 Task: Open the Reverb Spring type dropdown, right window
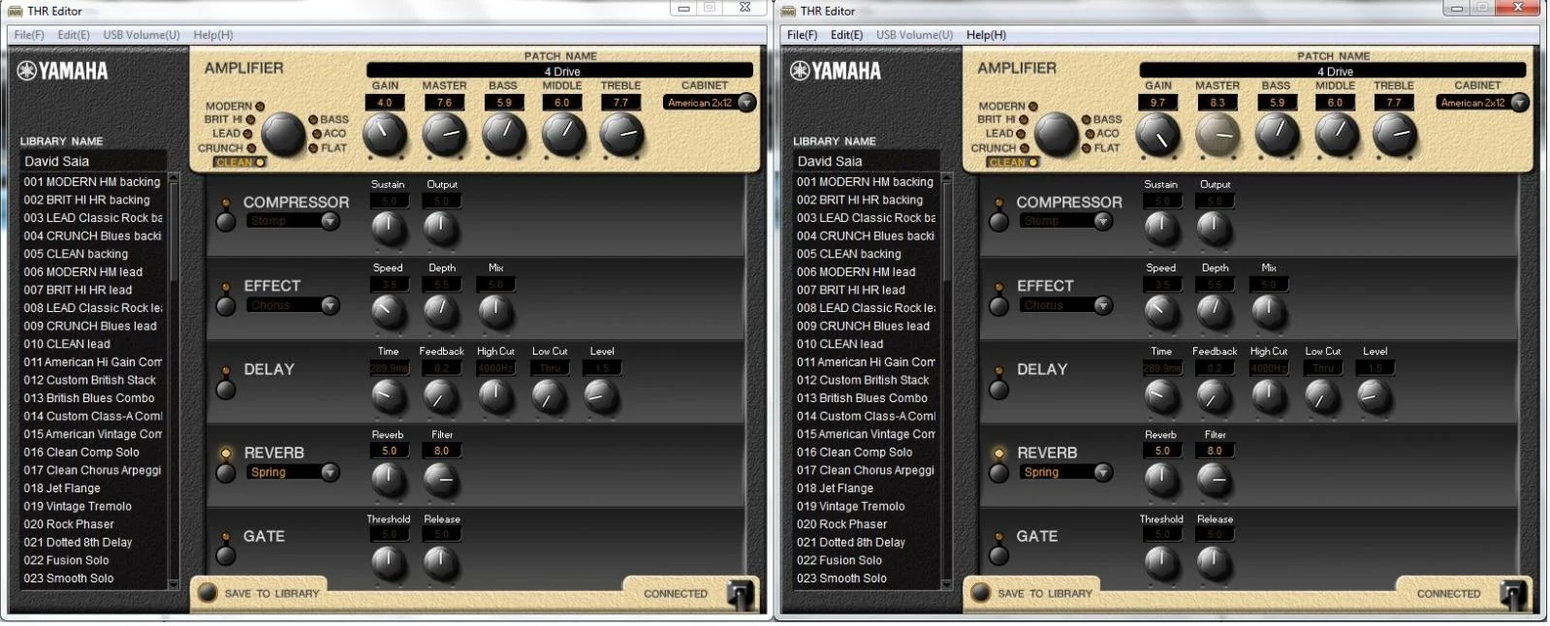click(x=1103, y=472)
